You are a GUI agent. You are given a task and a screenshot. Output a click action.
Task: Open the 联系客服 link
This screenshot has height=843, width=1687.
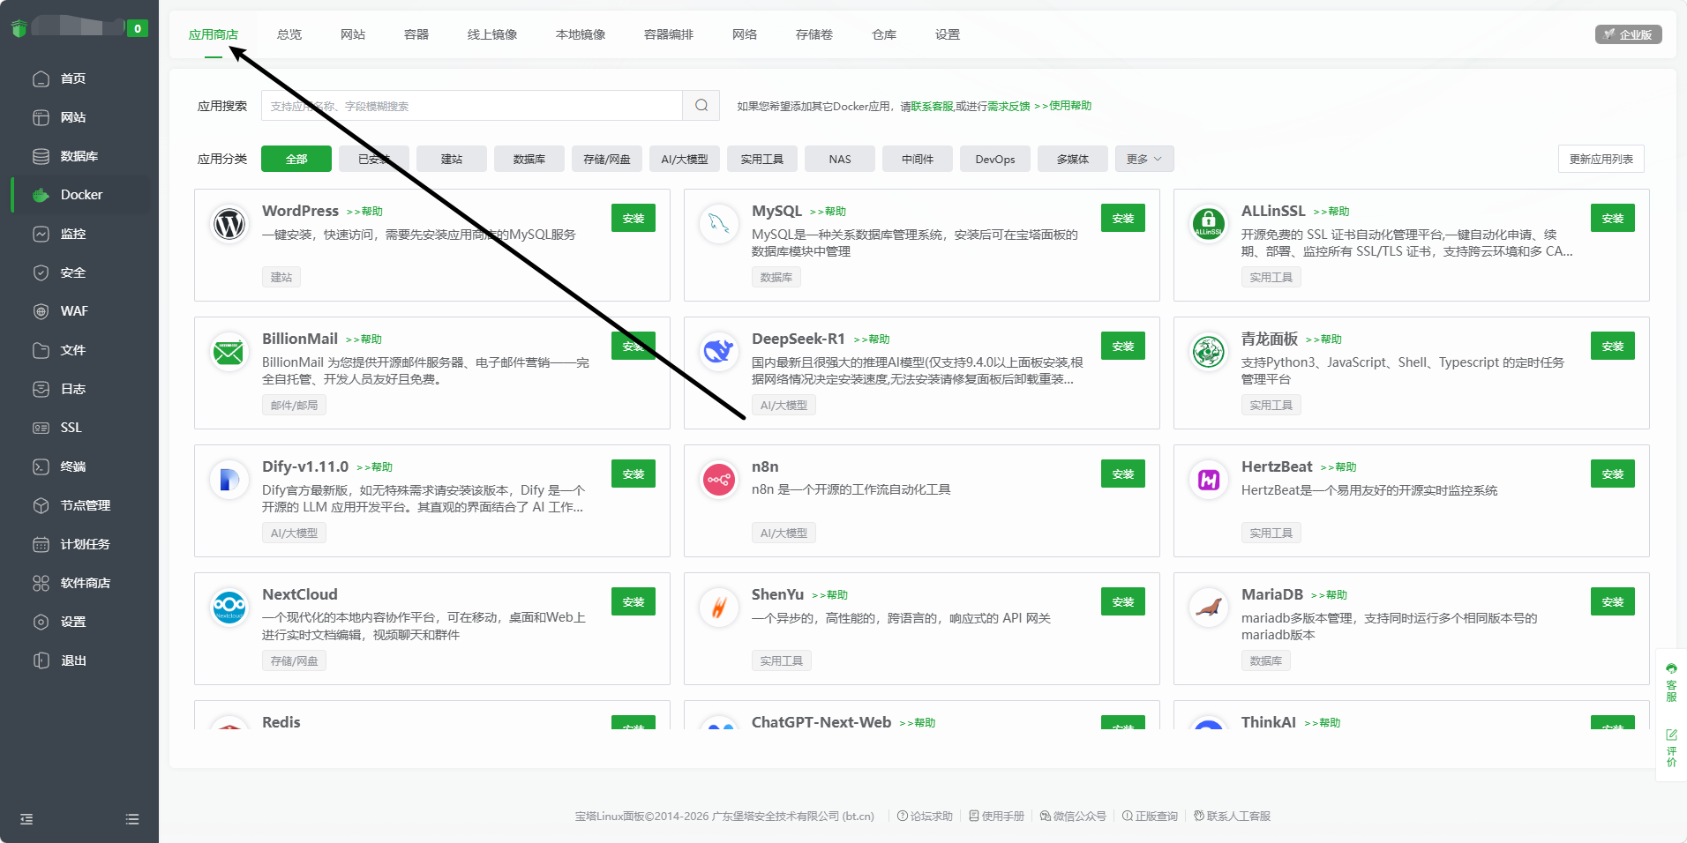click(932, 106)
